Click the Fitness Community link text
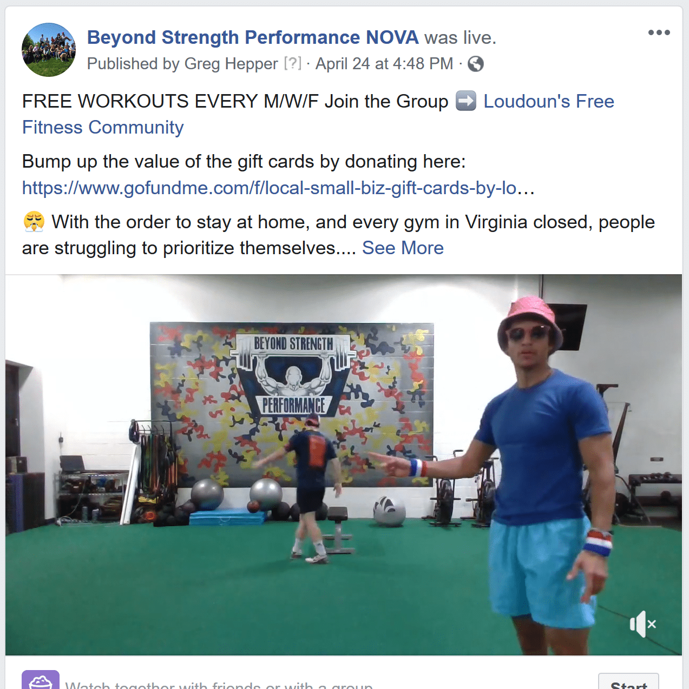The height and width of the screenshot is (689, 689). [103, 127]
